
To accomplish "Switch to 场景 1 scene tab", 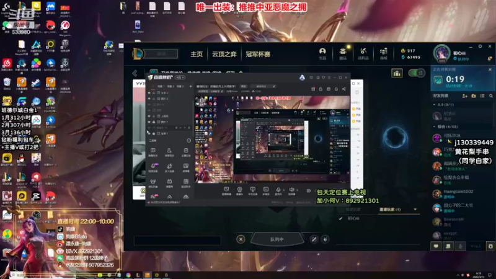I will [x=161, y=86].
